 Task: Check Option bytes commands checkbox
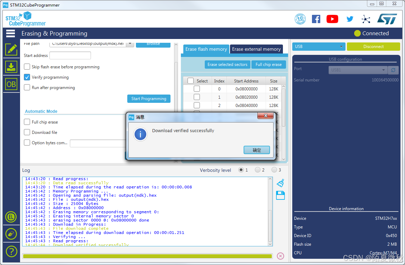[x=27, y=142]
